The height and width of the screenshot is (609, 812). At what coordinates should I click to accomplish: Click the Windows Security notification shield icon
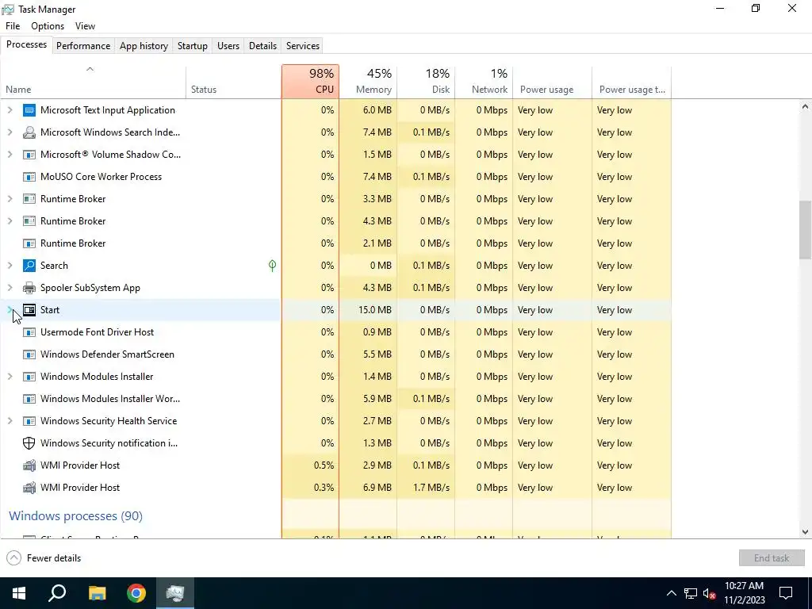(29, 443)
